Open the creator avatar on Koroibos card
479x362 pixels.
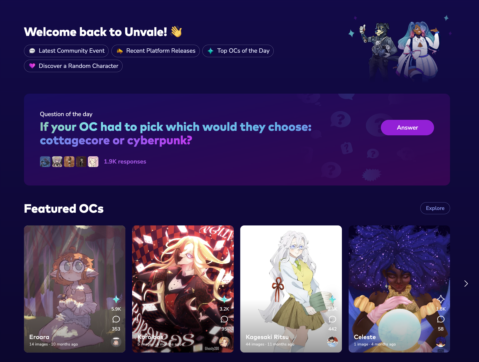click(224, 342)
